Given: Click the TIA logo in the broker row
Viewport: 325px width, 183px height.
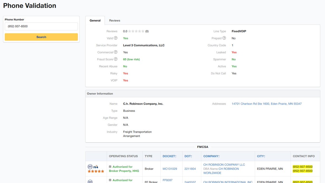Looking at the screenshot, I should pyautogui.click(x=96, y=167).
